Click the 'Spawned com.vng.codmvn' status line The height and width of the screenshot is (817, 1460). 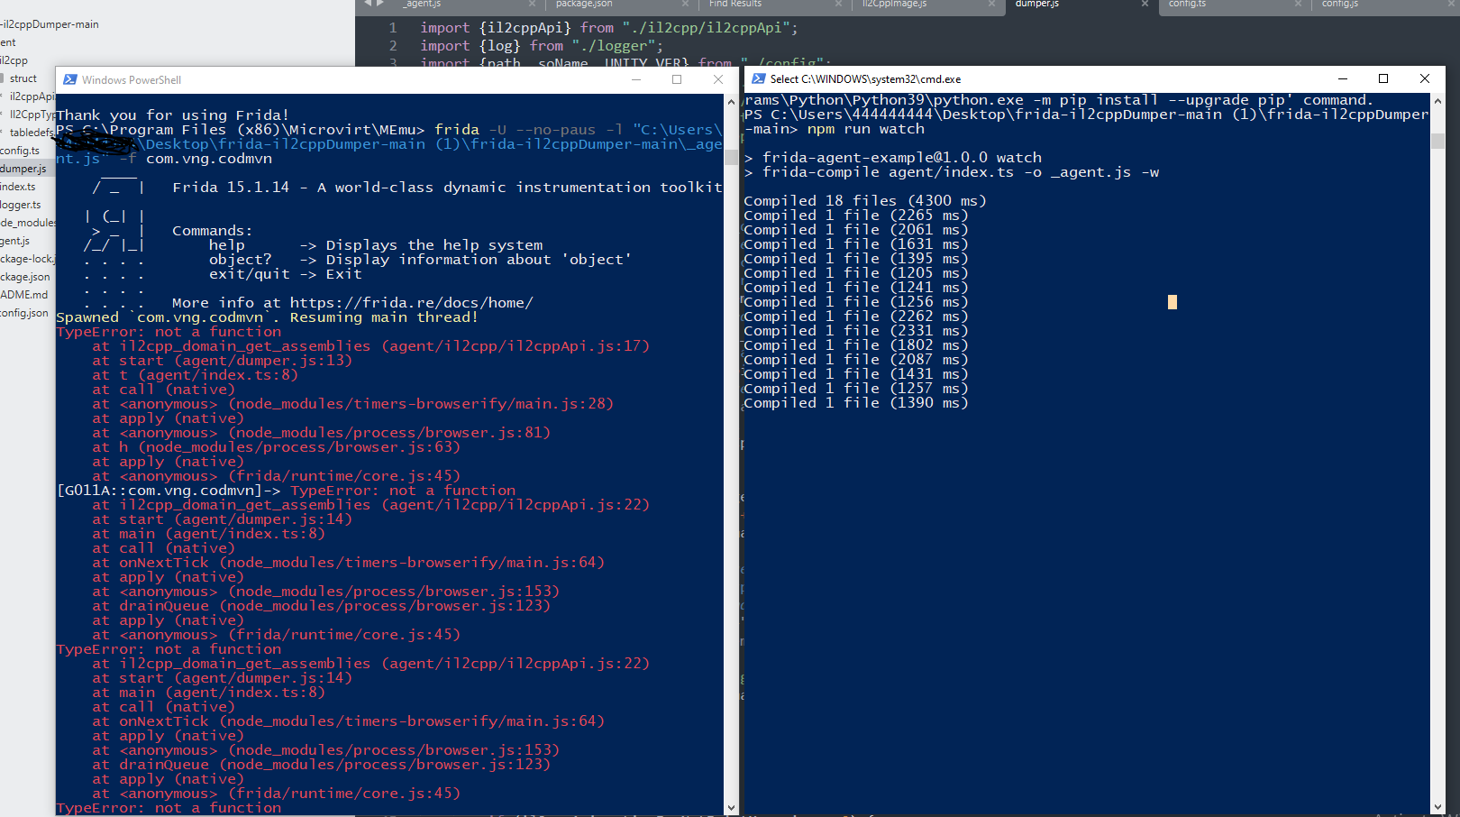click(x=268, y=317)
